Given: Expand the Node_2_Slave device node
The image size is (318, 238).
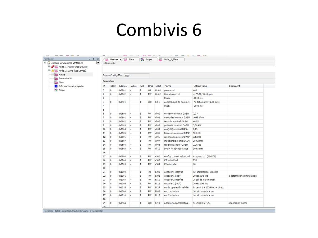Looking at the screenshot, I should [49, 70].
